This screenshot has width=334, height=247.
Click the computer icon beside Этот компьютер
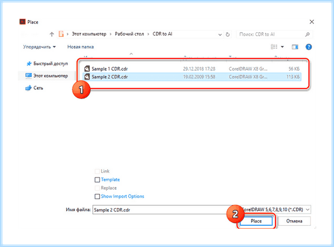click(x=28, y=76)
